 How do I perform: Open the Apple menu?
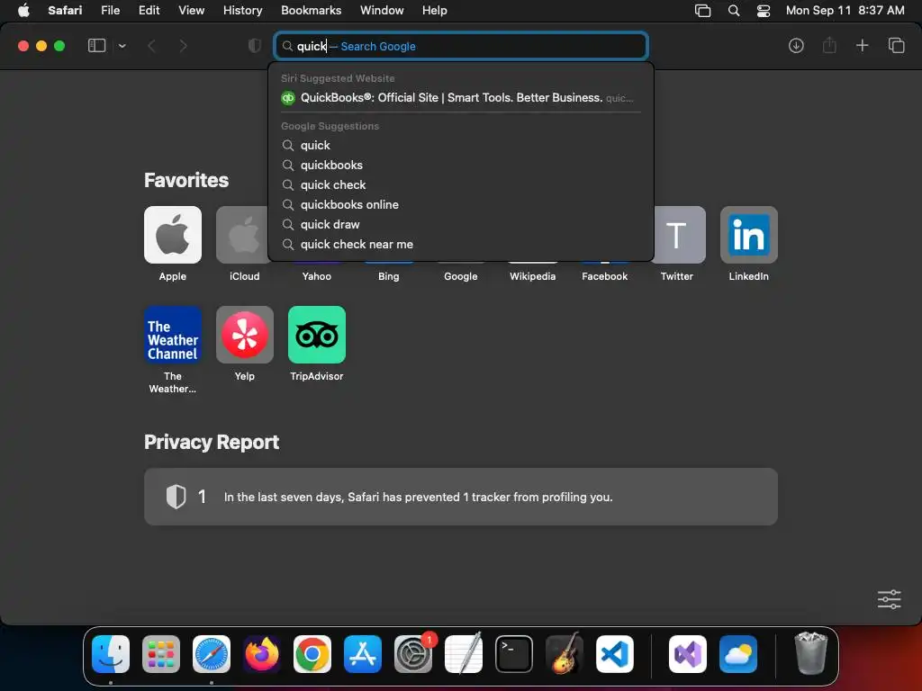[x=23, y=11]
